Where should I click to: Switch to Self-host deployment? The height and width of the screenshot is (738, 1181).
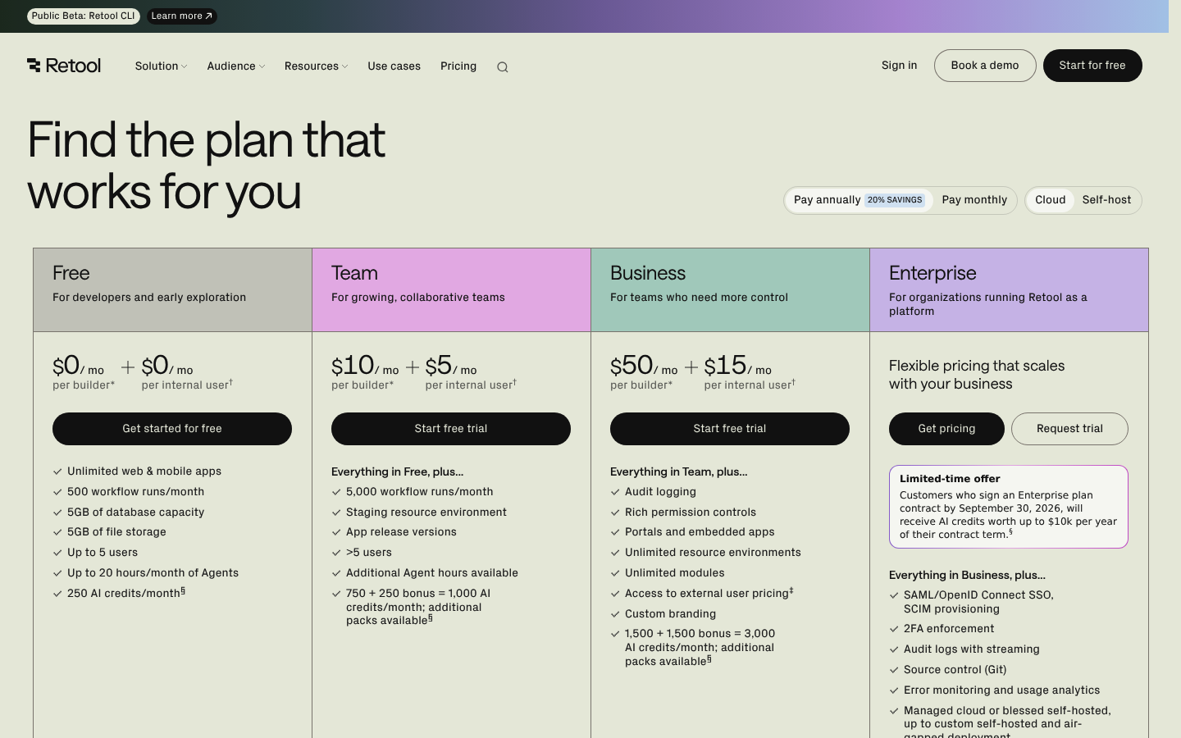pyautogui.click(x=1106, y=200)
